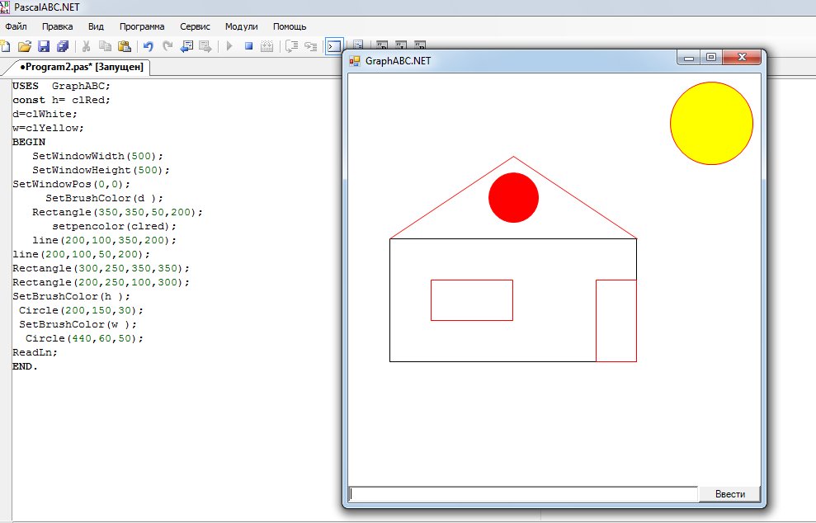
Task: Open the Программа menu
Action: 142,26
